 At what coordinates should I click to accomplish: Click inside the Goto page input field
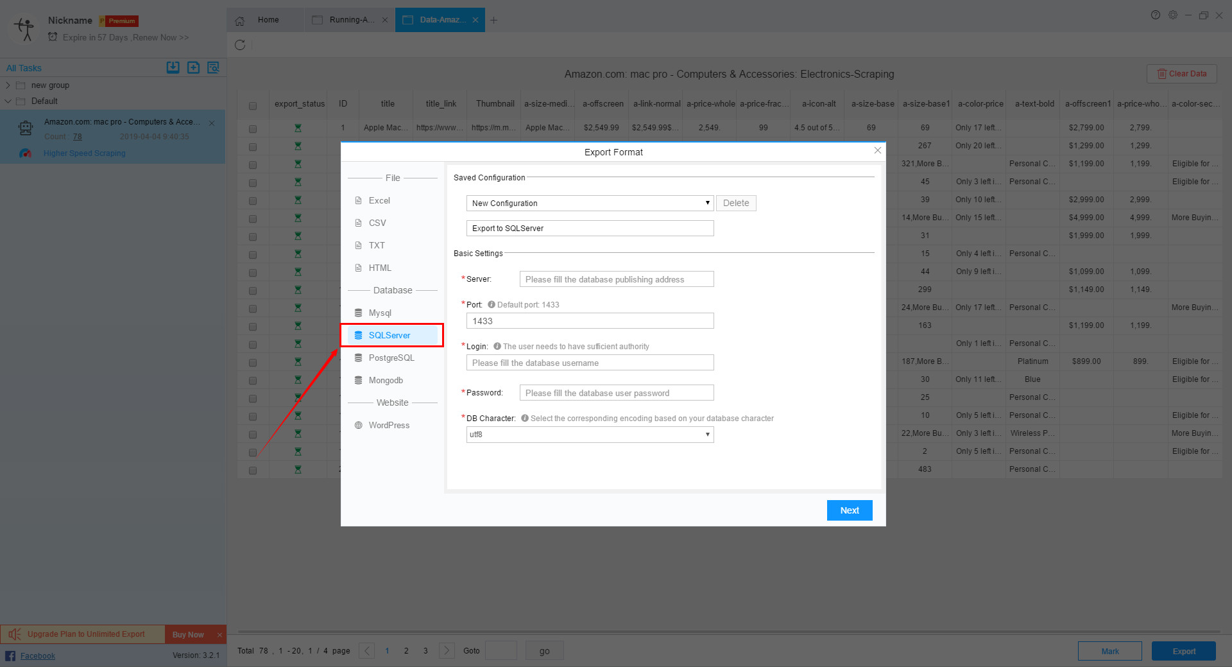click(x=501, y=650)
